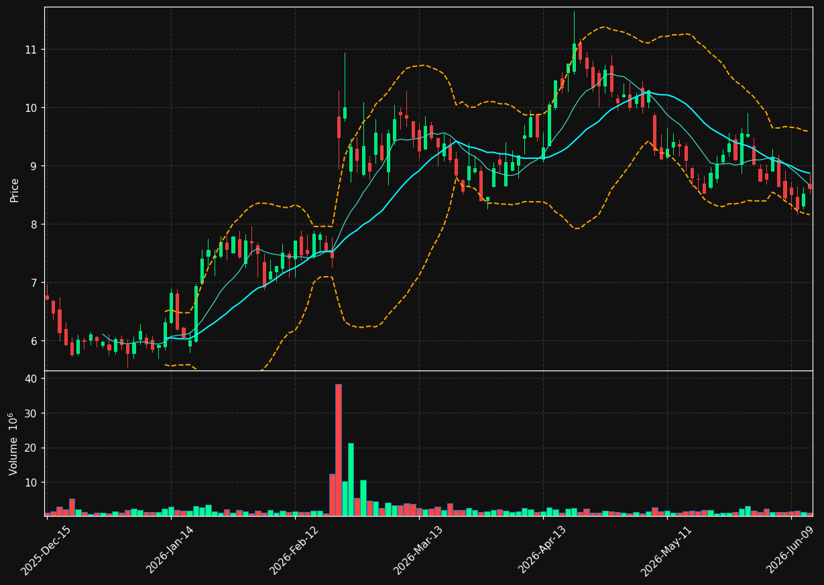The height and width of the screenshot is (585, 824).
Task: Click the 2025-Dec-15 date label
Action: pos(46,550)
